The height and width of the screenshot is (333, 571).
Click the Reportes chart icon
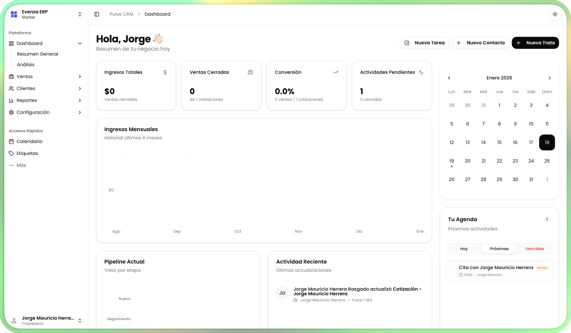pos(11,100)
